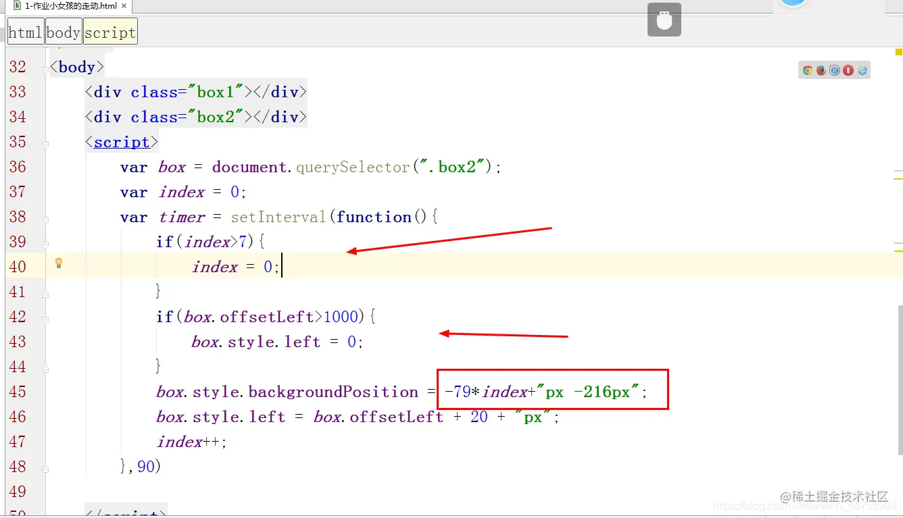Click the fold end marker on line 41

[x=46, y=294]
